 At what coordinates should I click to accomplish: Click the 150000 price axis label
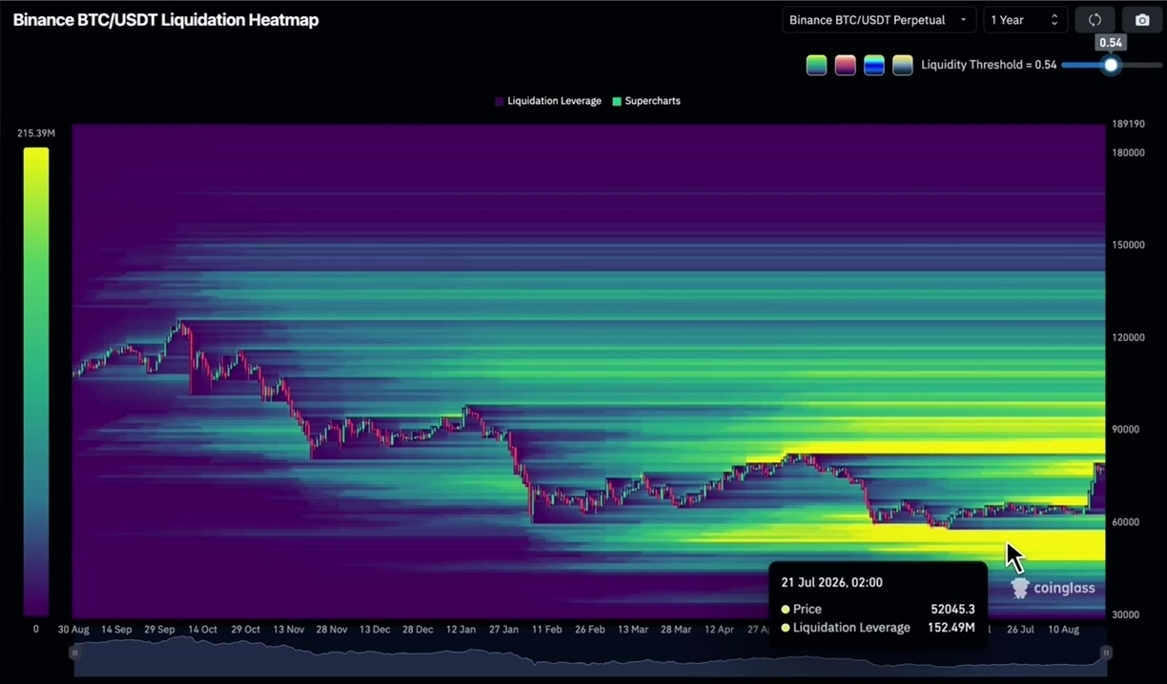click(1128, 245)
